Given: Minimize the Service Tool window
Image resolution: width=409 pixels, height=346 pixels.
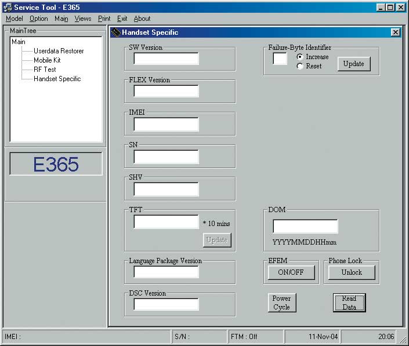Looking at the screenshot, I should [x=381, y=8].
